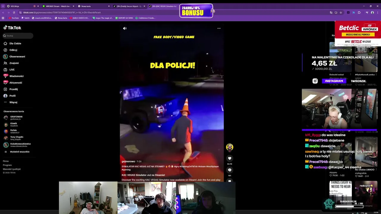Image resolution: width=381 pixels, height=214 pixels.
Task: Open the YouTube bookmark
Action: pyautogui.click(x=14, y=18)
